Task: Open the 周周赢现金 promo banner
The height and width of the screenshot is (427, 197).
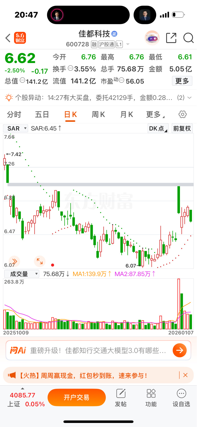Action: [x=98, y=375]
